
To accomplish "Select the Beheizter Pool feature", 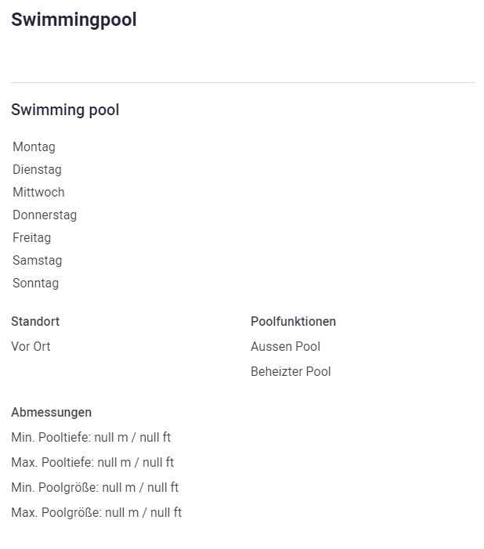I will pyautogui.click(x=291, y=372).
